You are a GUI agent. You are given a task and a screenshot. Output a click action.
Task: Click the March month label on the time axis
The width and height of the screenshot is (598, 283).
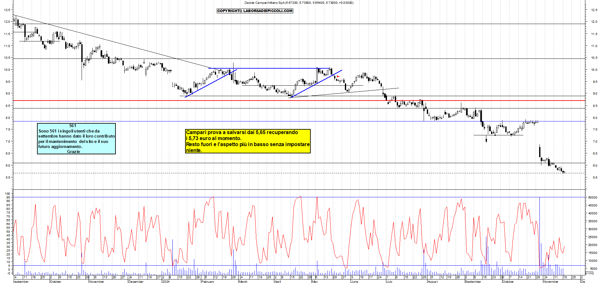click(x=243, y=281)
